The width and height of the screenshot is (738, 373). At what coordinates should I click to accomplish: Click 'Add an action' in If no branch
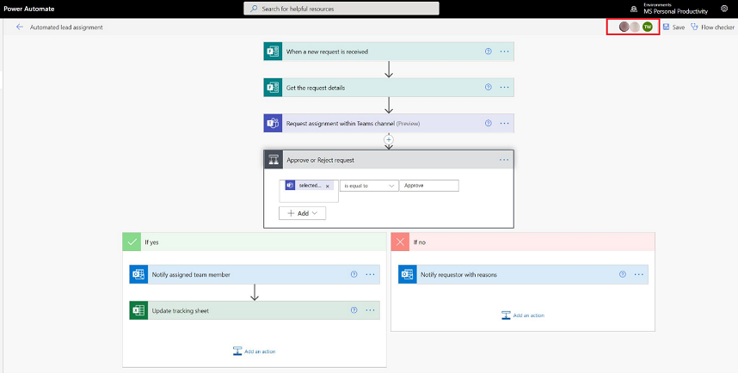[x=523, y=315]
